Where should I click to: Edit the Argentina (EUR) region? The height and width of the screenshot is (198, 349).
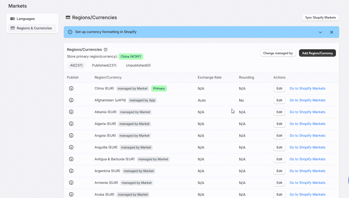click(279, 171)
